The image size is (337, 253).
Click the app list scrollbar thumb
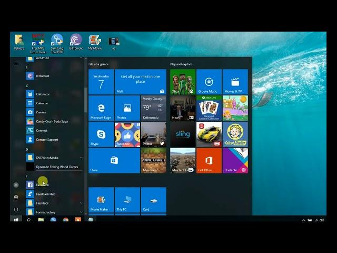(86, 100)
